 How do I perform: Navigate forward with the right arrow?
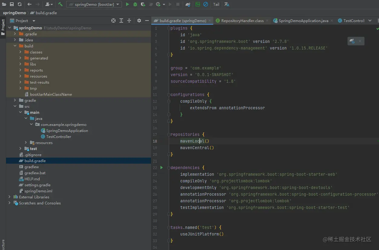[38, 4]
